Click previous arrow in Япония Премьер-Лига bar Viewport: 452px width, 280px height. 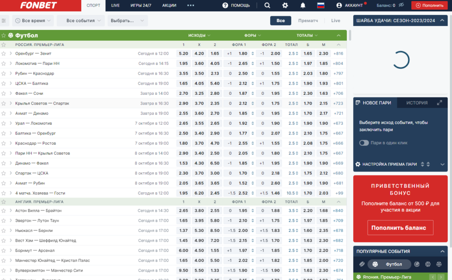pyautogui.click(x=433, y=277)
